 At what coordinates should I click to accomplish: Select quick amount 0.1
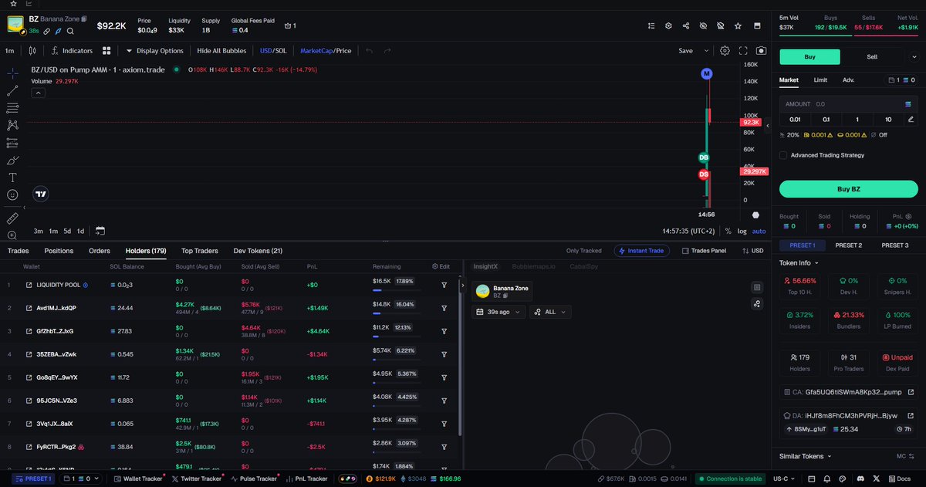click(826, 119)
